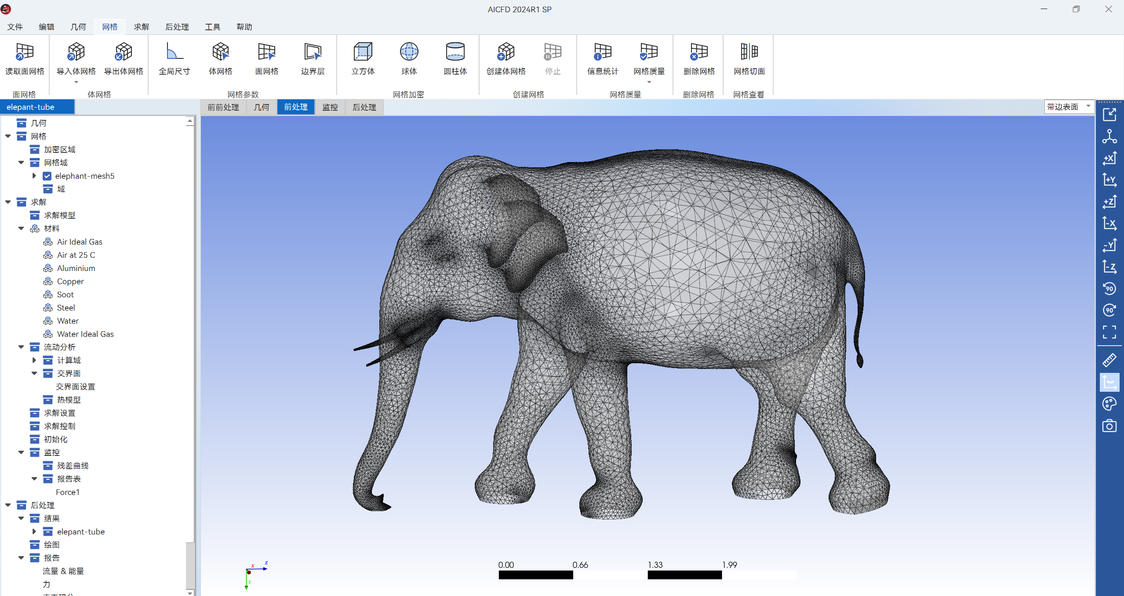This screenshot has height=596, width=1124.
Task: Take a viewport screenshot with camera icon
Action: click(x=1109, y=426)
